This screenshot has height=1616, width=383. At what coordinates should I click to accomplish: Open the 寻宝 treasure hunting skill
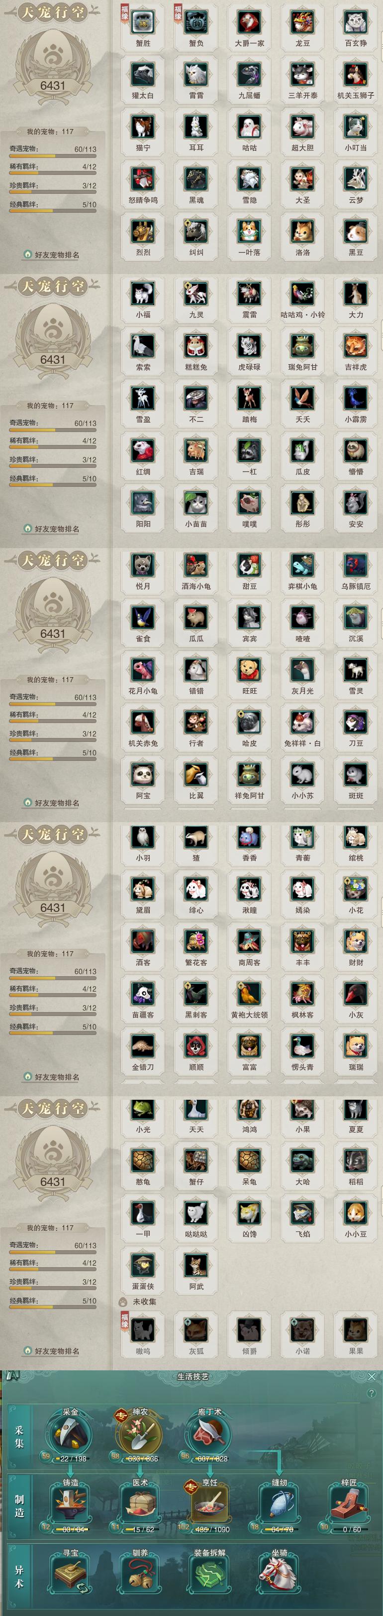[71, 1575]
